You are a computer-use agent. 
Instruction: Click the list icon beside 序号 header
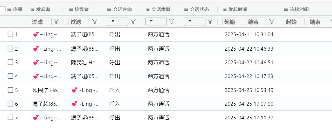9,10
